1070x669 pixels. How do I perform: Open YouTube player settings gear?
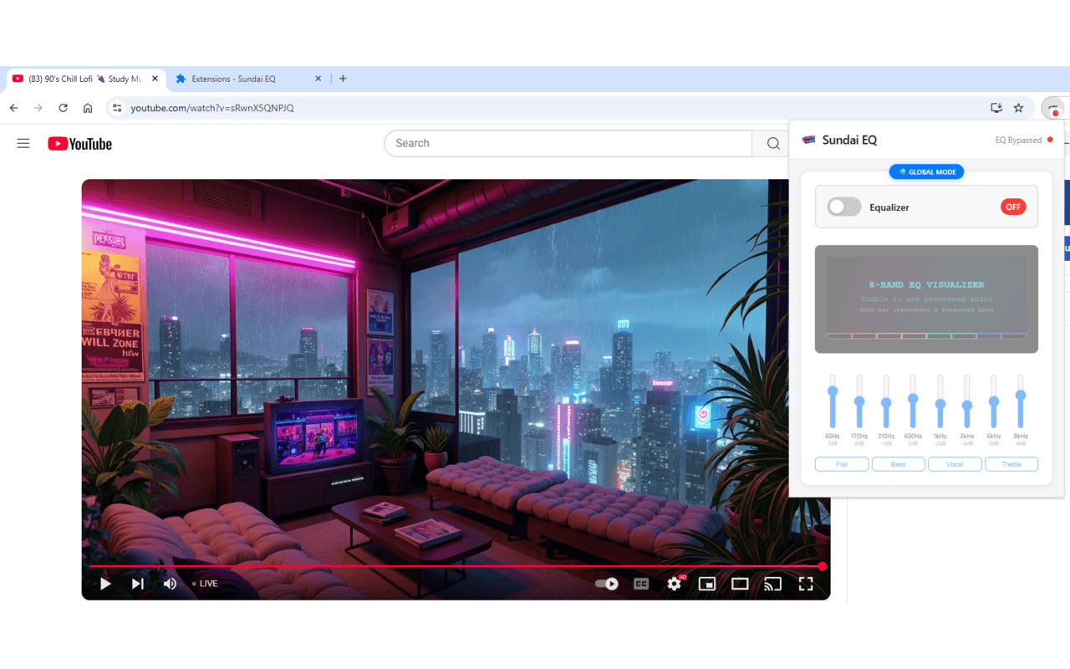click(674, 584)
